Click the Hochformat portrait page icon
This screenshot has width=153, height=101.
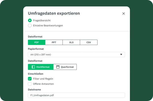tap(33, 67)
